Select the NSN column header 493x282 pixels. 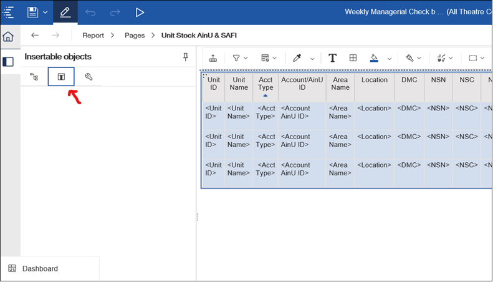tap(438, 87)
